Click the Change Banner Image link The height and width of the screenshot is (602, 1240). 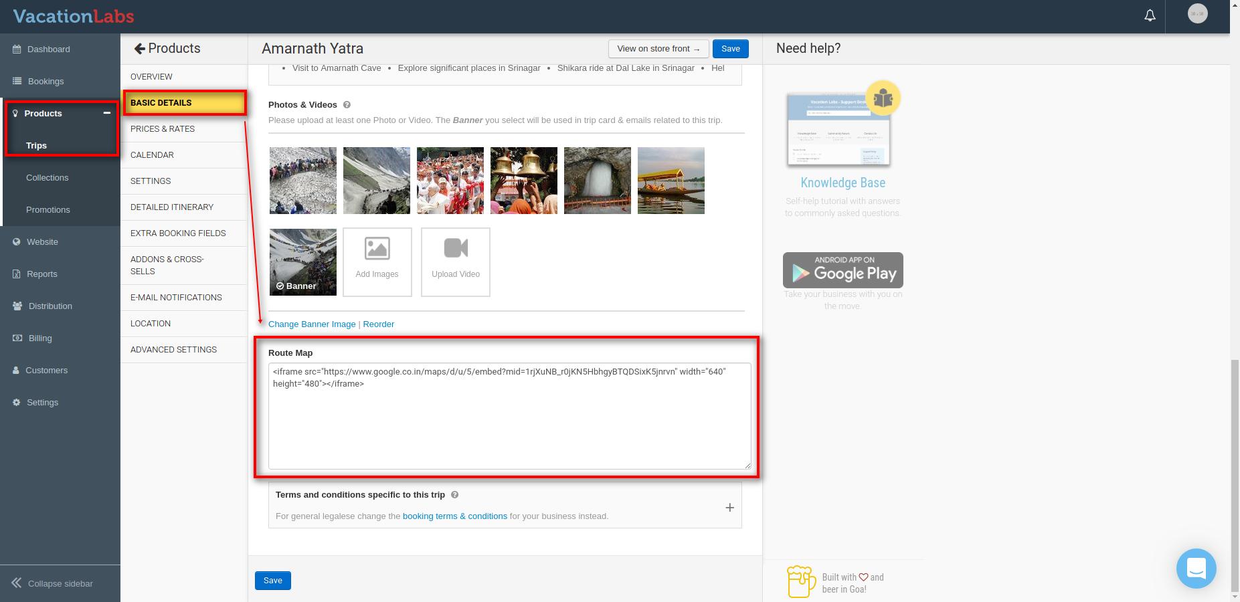point(312,324)
